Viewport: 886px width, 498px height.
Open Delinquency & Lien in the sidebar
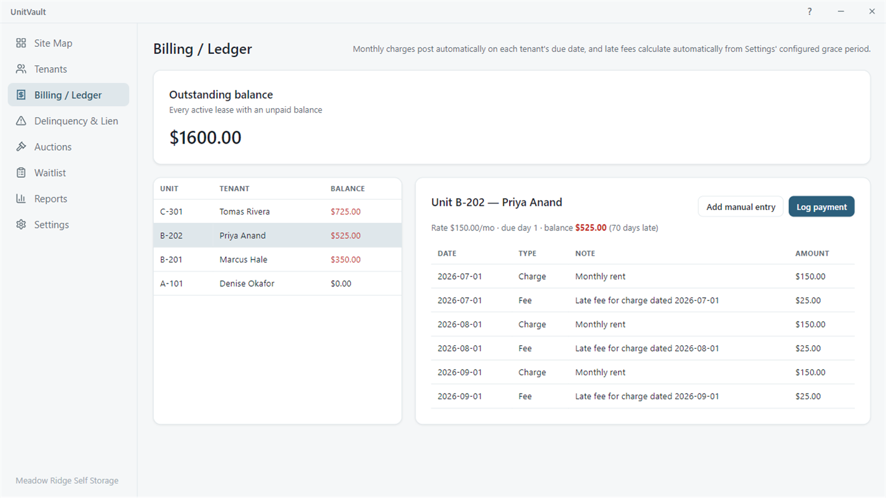(68, 121)
